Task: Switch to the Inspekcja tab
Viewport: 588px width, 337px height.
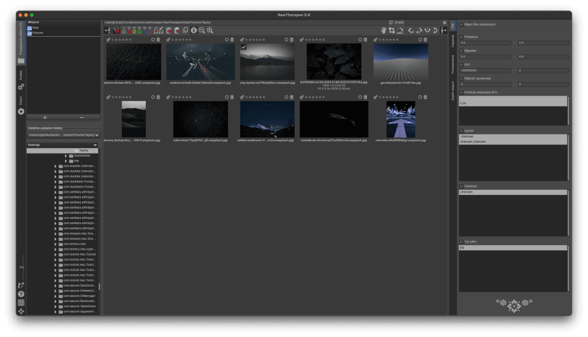Action: pyautogui.click(x=452, y=42)
